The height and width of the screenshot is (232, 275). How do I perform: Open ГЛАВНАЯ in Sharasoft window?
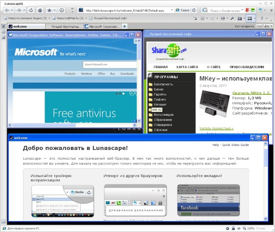point(161,67)
